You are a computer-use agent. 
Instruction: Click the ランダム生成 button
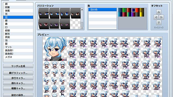click(18, 66)
